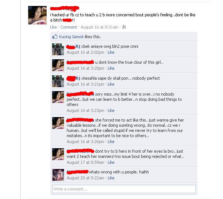Open the main post author's profile photo
Screen dimensions: 223x199
pyautogui.click(x=37, y=15)
